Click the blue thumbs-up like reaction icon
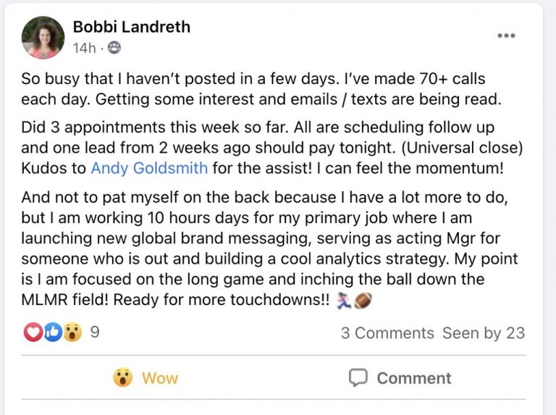The width and height of the screenshot is (556, 415). [x=53, y=332]
